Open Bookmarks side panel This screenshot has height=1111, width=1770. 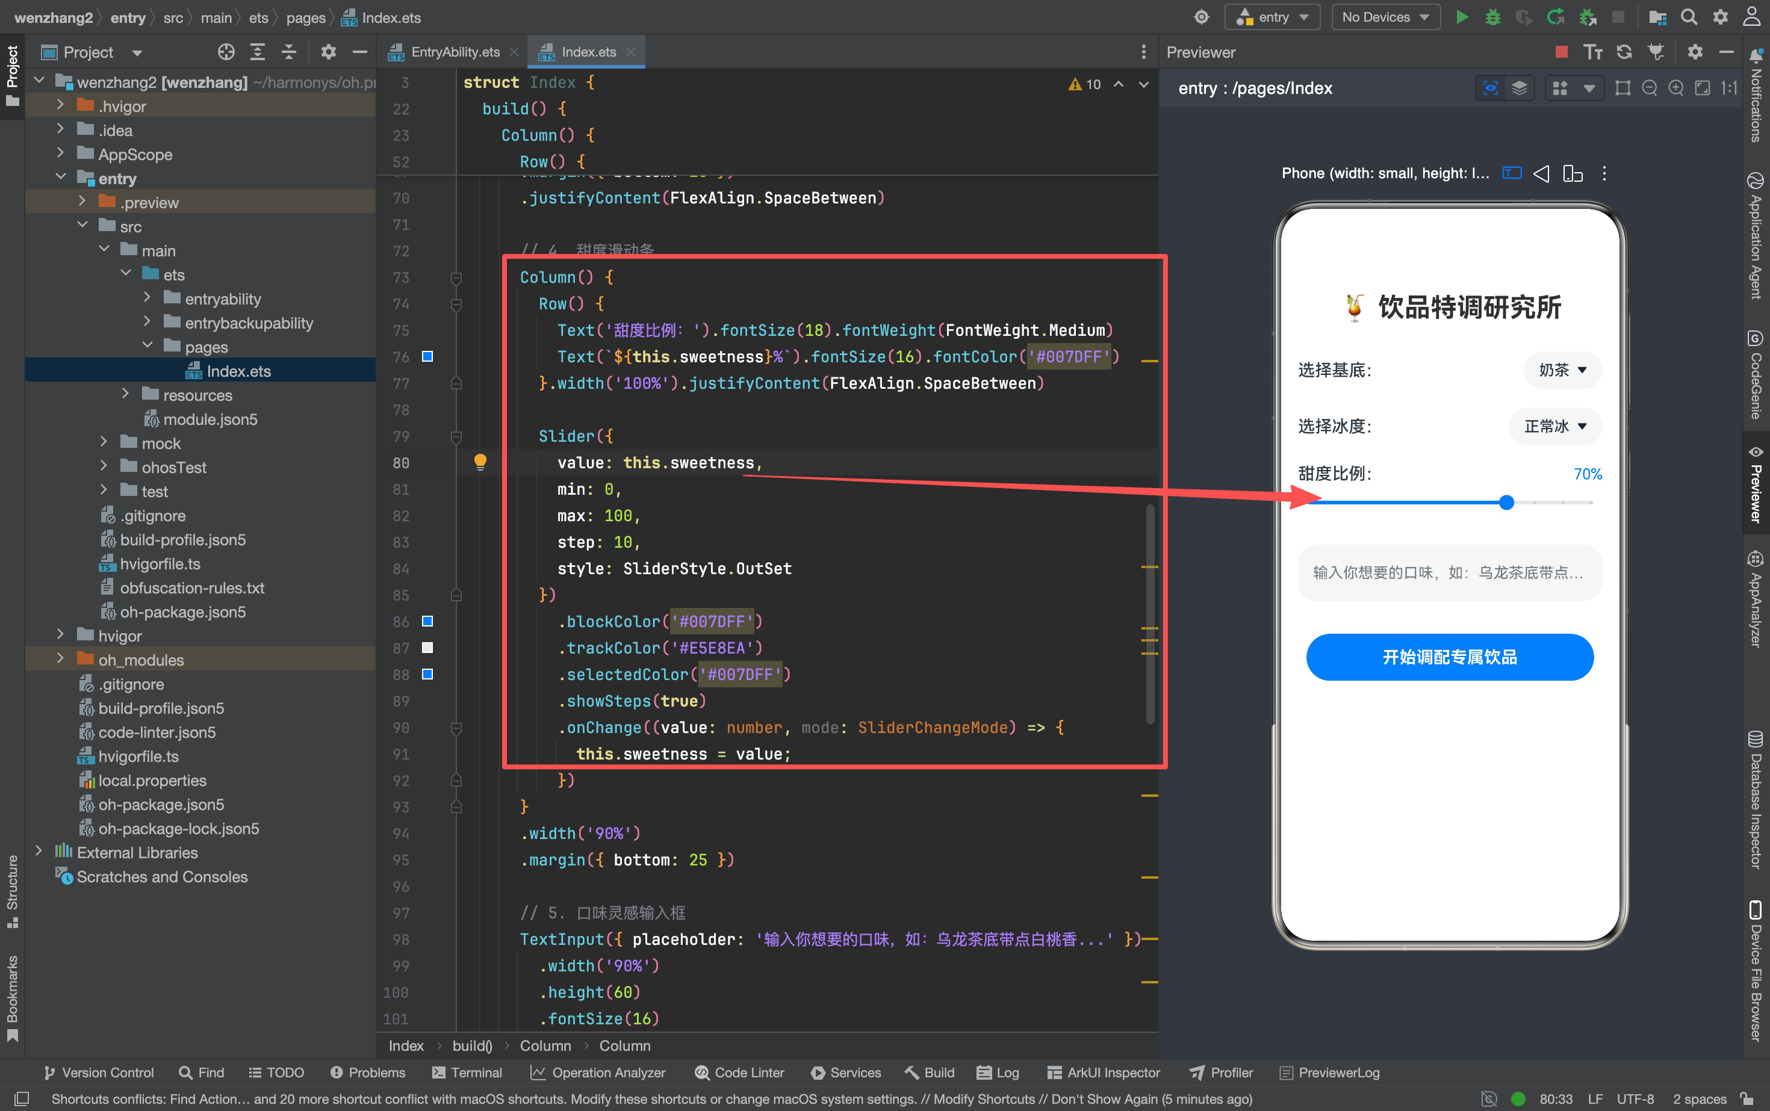coord(13,998)
